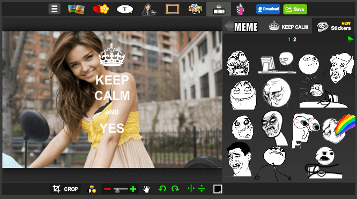This screenshot has height=199, width=357.
Task: Click the zoom slider track
Action: pyautogui.click(x=120, y=189)
